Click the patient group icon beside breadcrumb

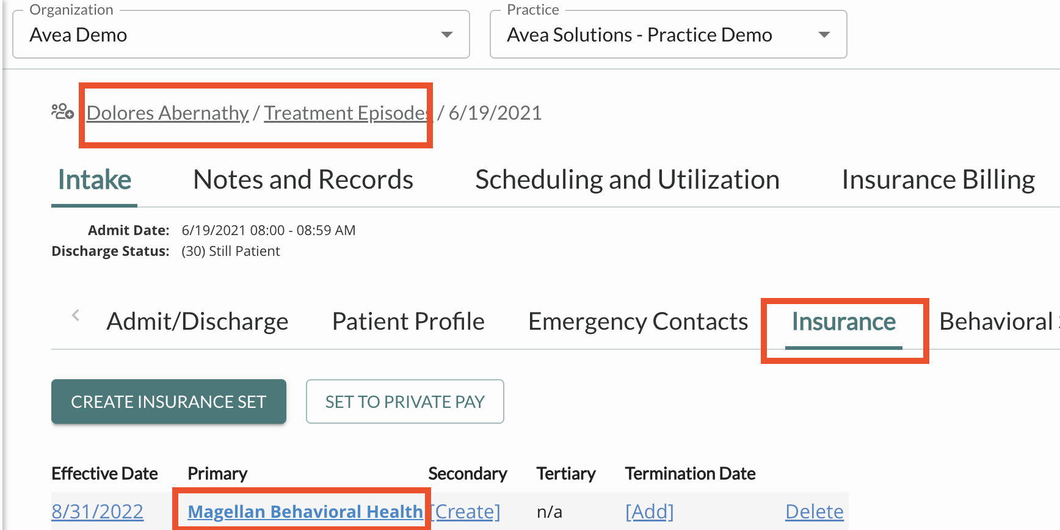click(62, 112)
